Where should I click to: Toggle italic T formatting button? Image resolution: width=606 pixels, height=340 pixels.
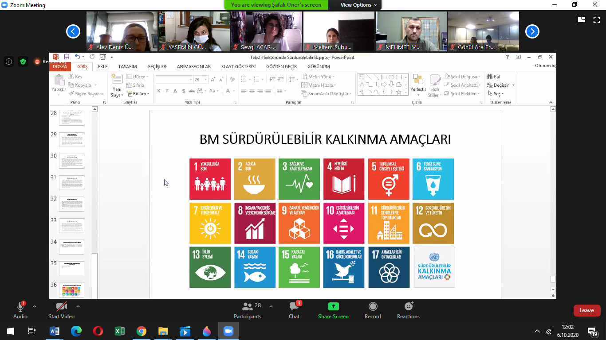coord(167,91)
